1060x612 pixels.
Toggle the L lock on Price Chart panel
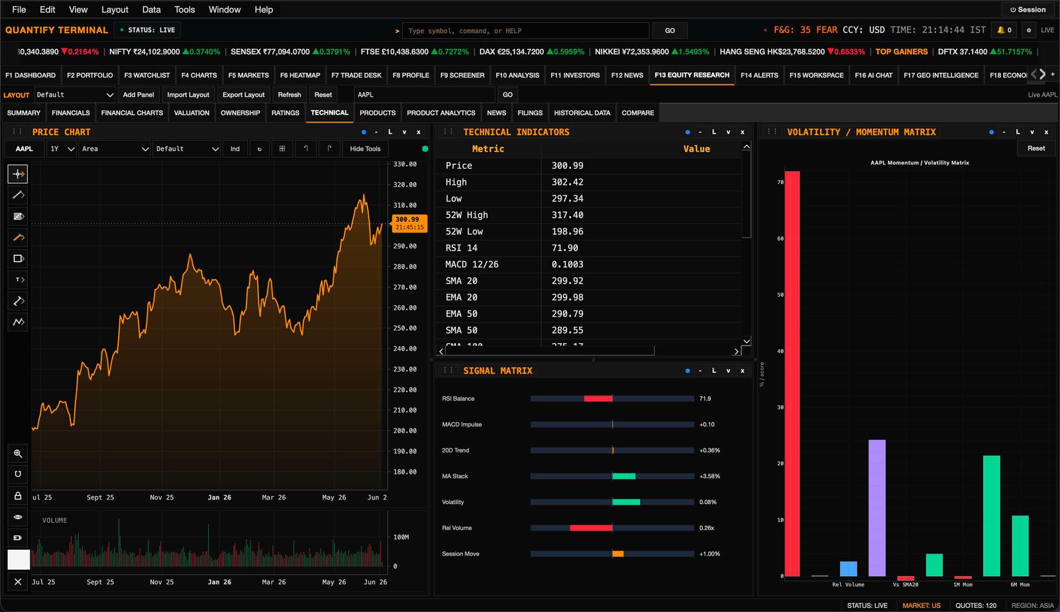[390, 132]
